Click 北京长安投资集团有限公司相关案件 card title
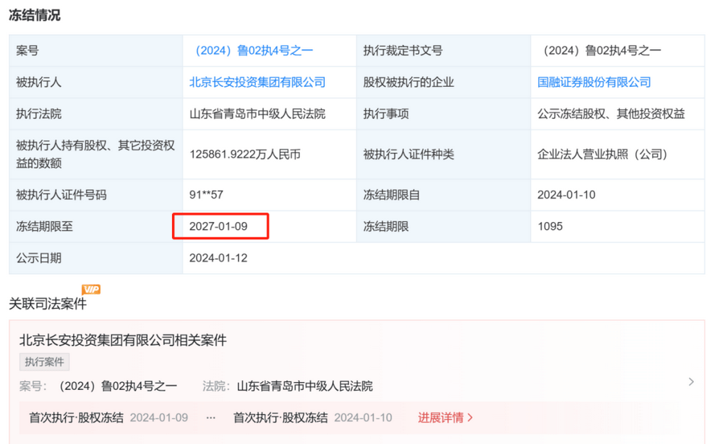Viewport: 711px width, 444px height. (123, 340)
